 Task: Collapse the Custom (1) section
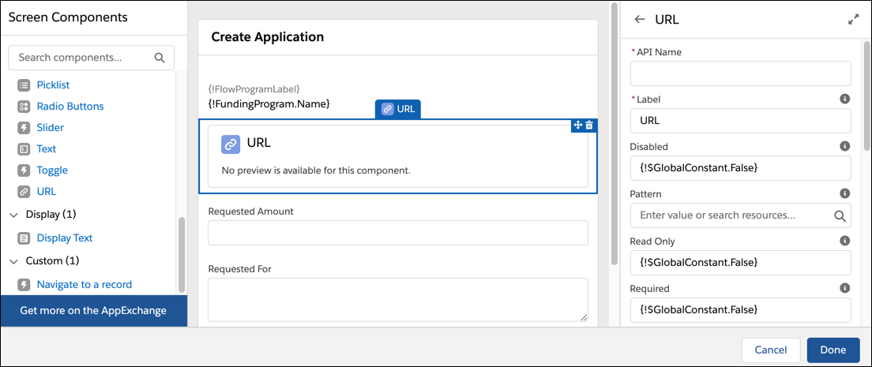point(13,261)
